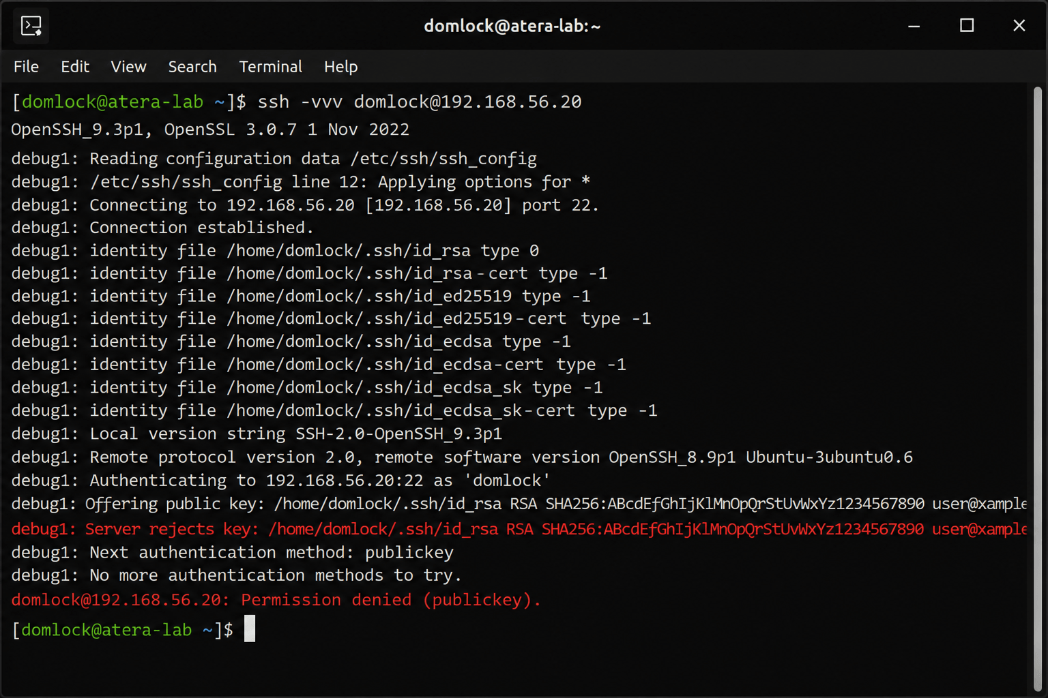Click the window title domlock@atera-lab:~
Screen dimensions: 1048x698
tap(512, 26)
